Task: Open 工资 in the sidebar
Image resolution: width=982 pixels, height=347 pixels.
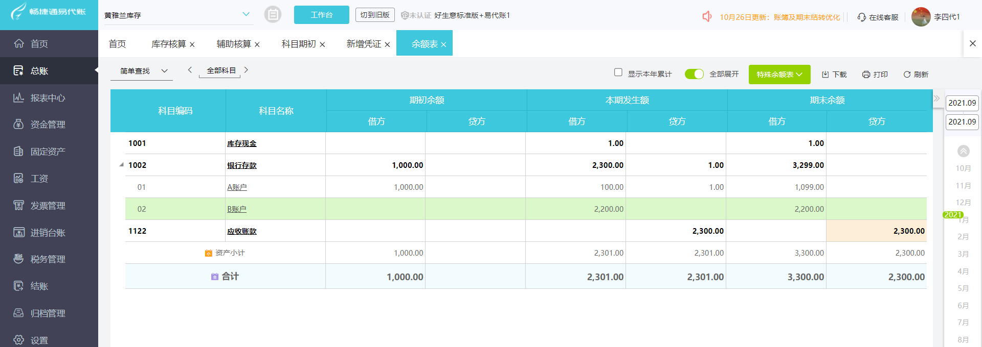Action: pyautogui.click(x=49, y=179)
